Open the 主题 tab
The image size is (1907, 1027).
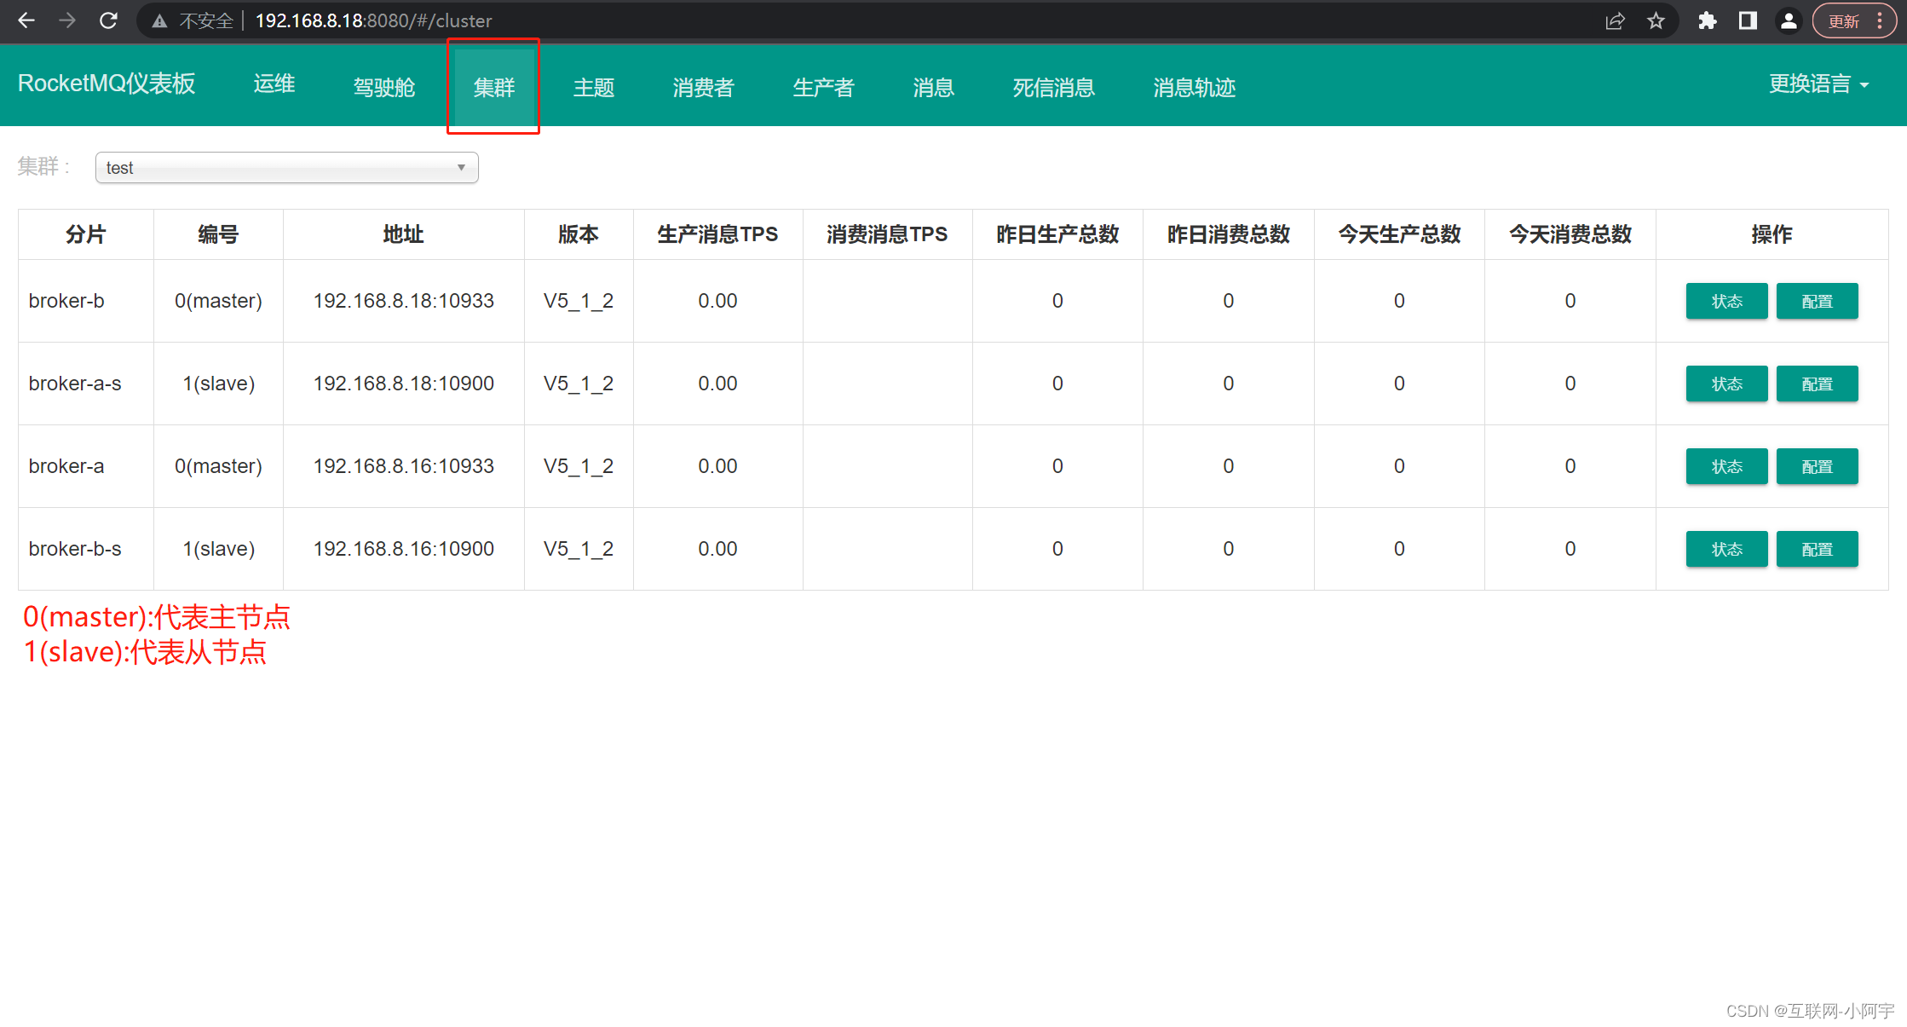pos(594,87)
